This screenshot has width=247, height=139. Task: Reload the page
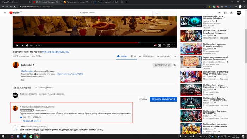coord(11,7)
